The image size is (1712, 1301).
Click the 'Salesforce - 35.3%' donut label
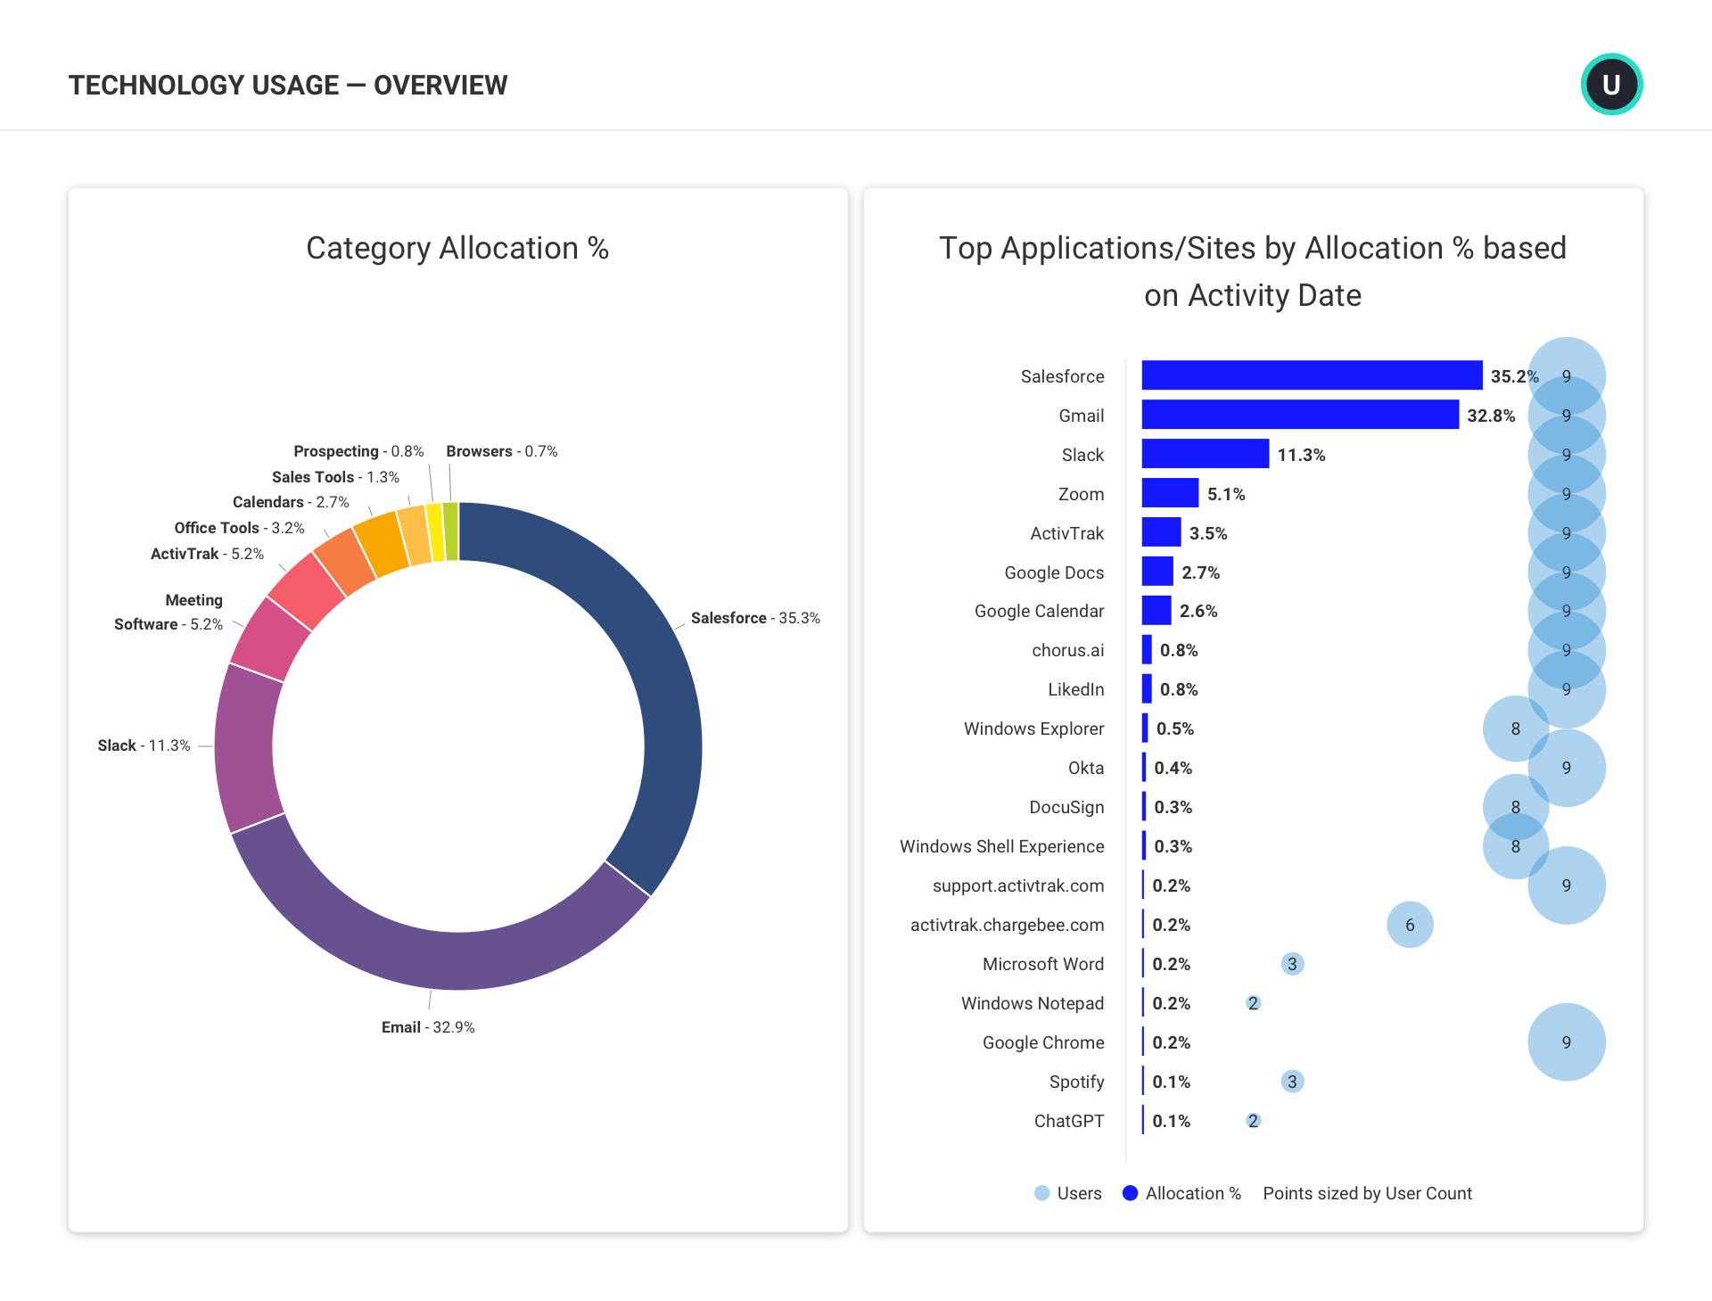[x=755, y=618]
